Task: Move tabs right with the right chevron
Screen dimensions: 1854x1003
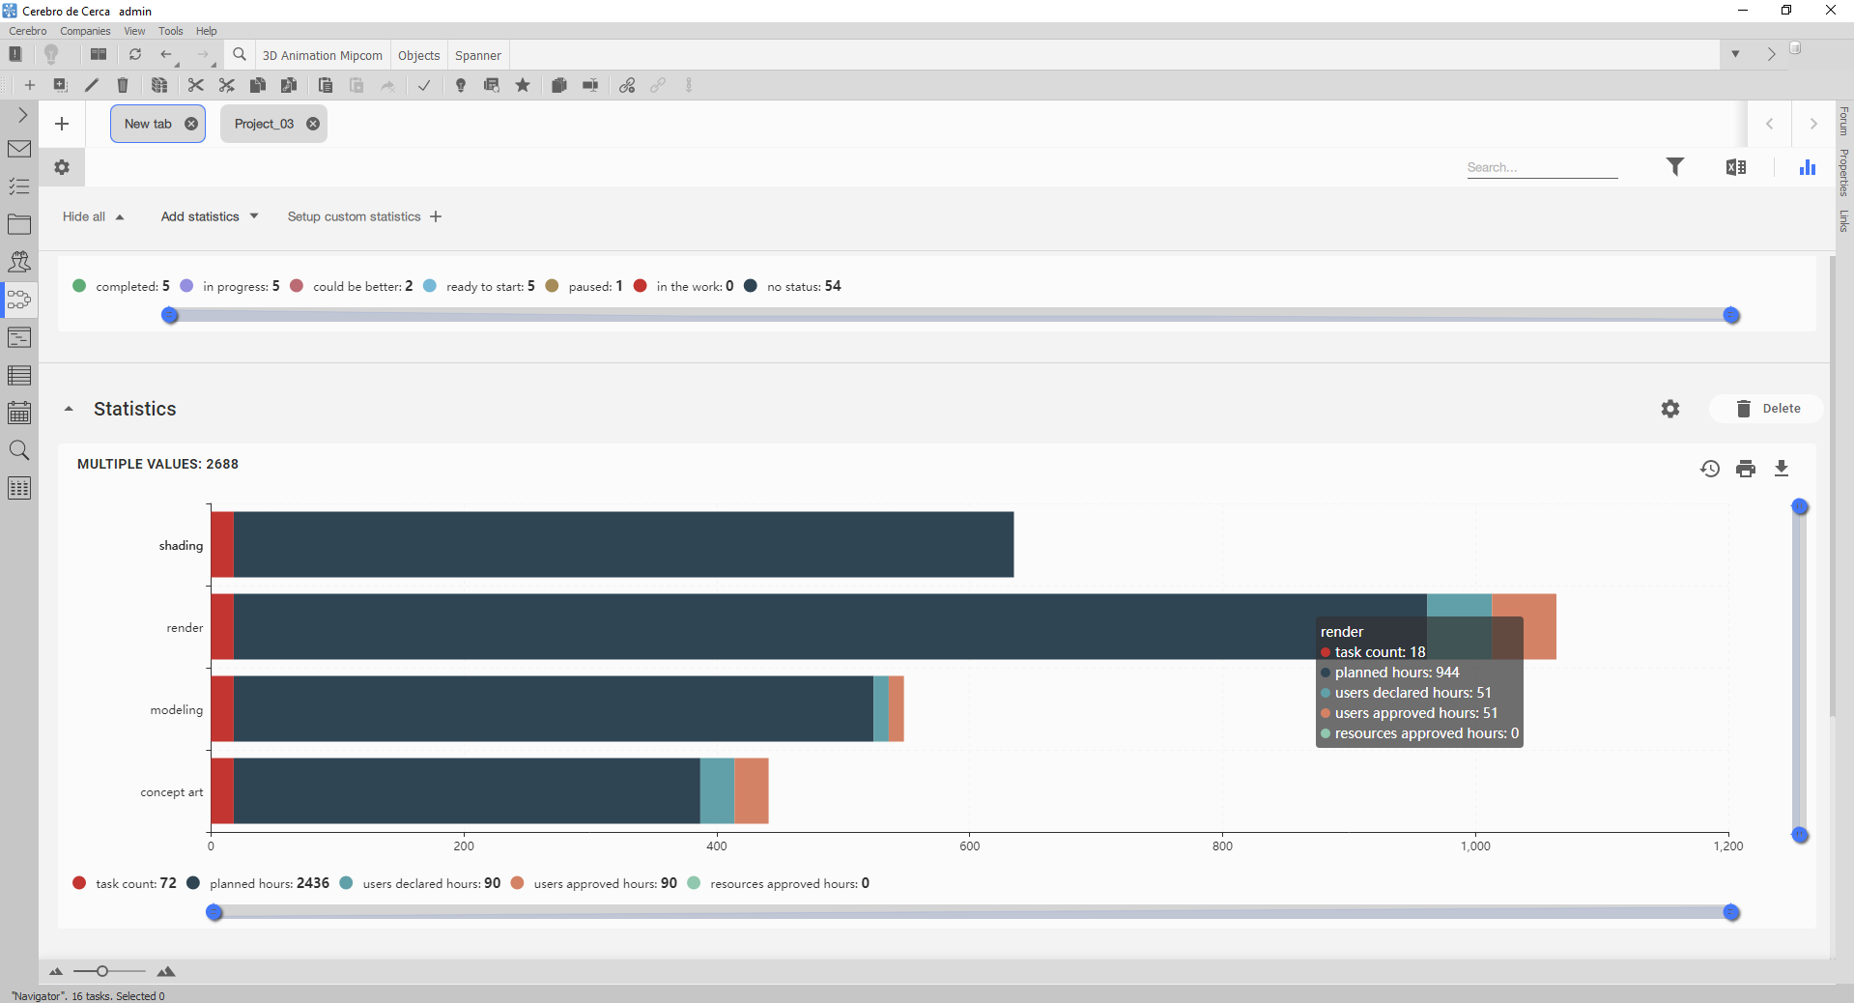Action: click(1813, 124)
